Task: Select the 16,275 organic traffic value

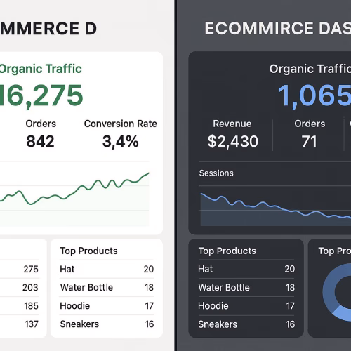Action: [x=41, y=95]
